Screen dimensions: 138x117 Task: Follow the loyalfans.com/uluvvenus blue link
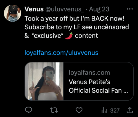point(61,53)
